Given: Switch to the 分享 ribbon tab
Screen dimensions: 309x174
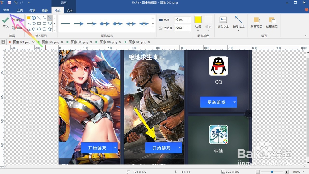Looking at the screenshot, I should (32, 11).
